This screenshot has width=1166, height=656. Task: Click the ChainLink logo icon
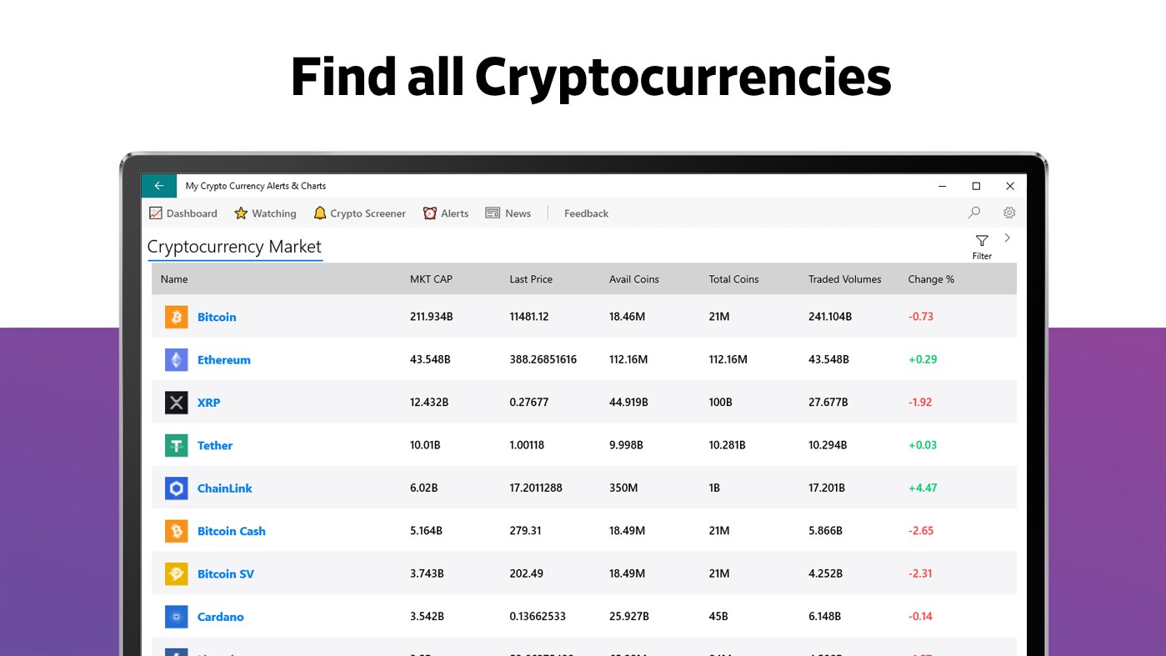pyautogui.click(x=176, y=488)
